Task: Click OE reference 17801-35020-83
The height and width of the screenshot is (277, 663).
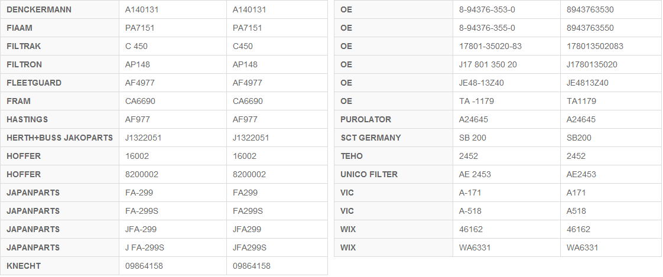Action: point(490,46)
